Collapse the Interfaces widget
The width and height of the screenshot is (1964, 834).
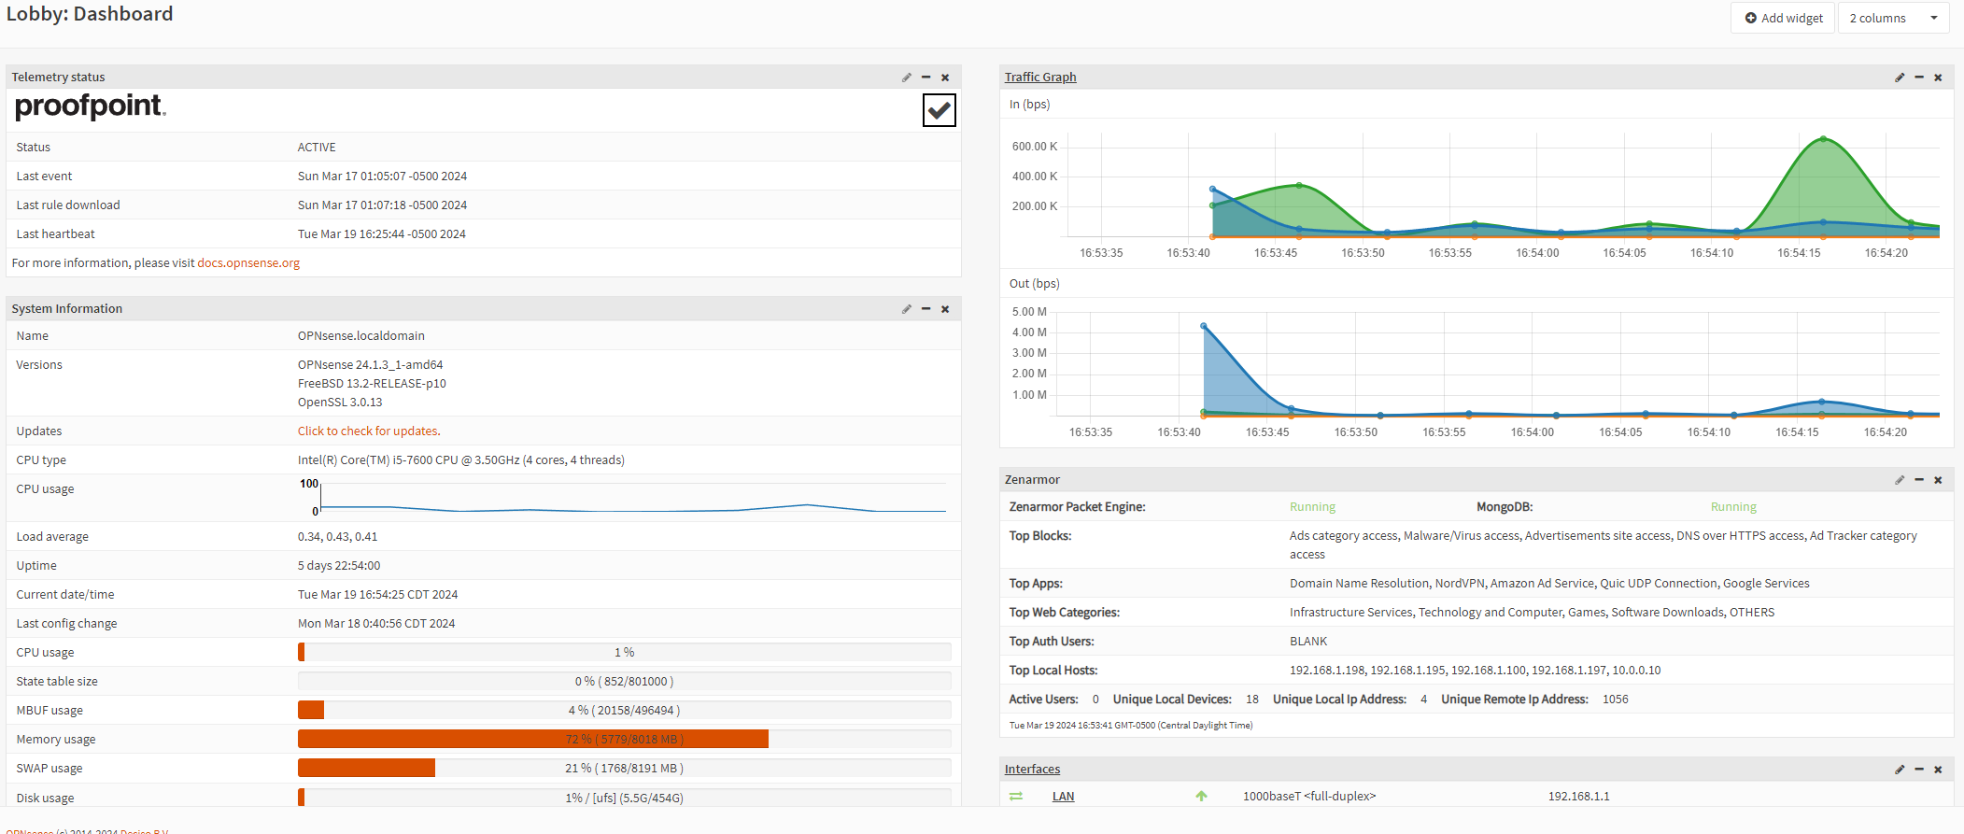point(1918,770)
